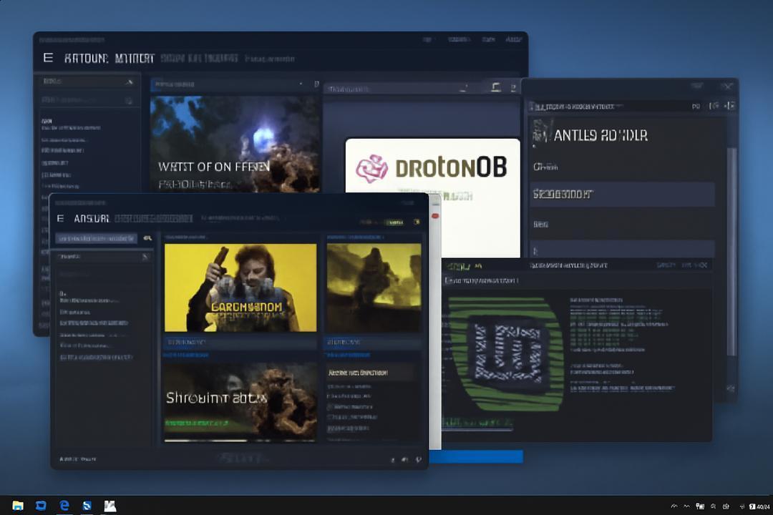Click the rightmost top menu item in back window
Screen dimensions: 773x515
513,39
